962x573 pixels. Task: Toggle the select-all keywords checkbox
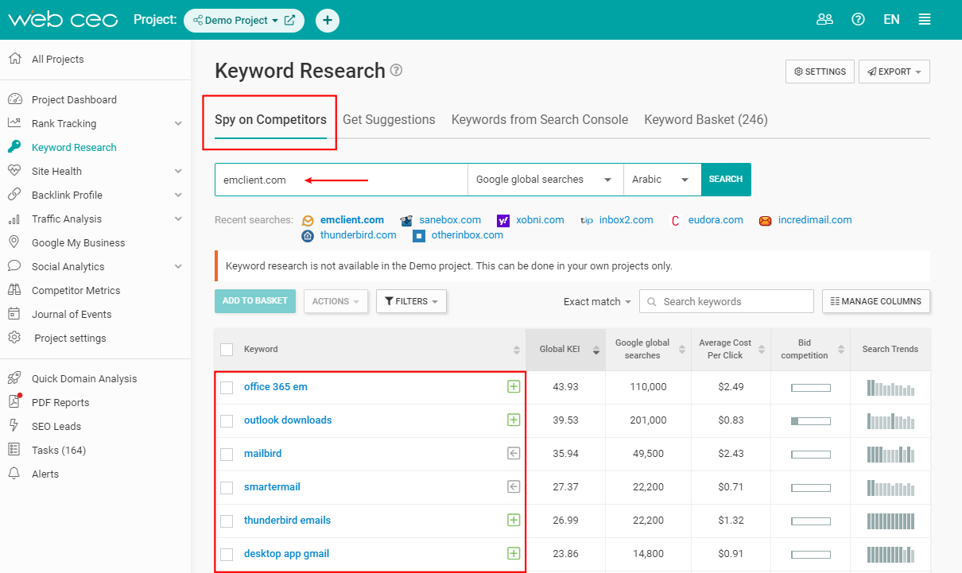point(227,350)
